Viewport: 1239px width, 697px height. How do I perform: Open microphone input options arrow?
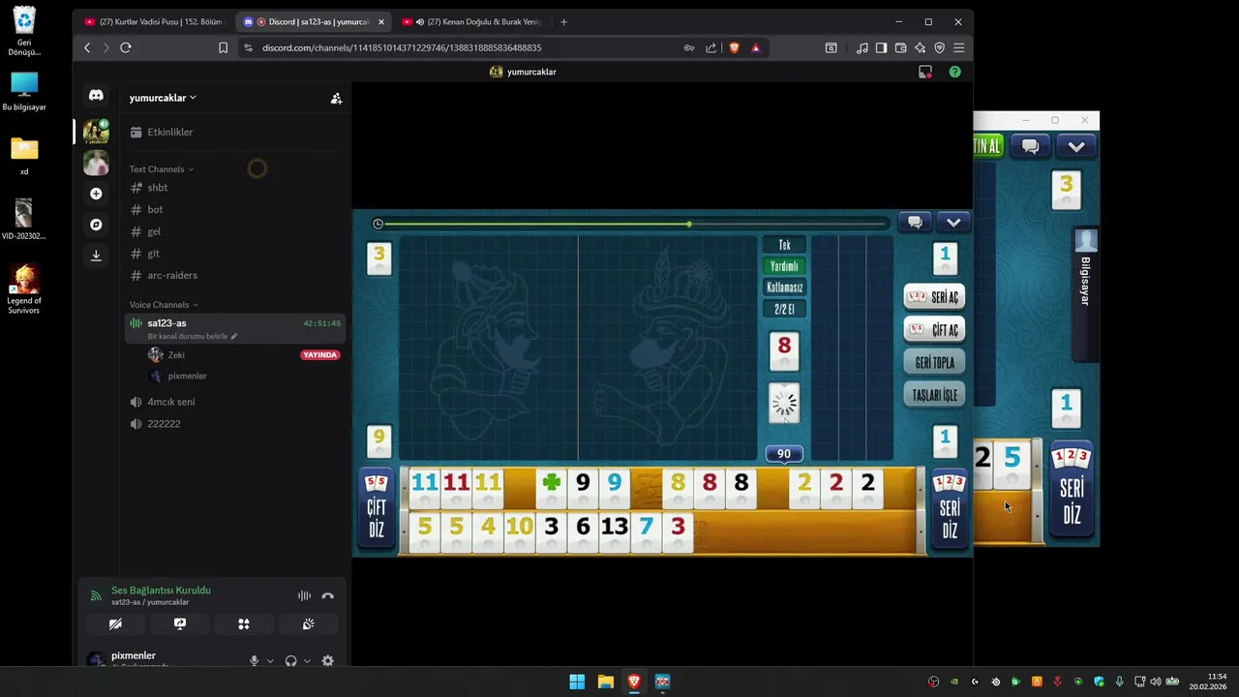point(270,661)
